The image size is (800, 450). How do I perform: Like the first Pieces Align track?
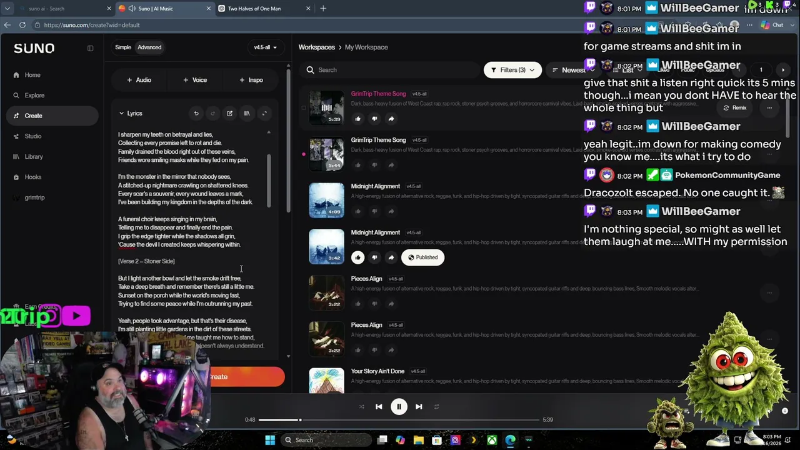click(357, 304)
